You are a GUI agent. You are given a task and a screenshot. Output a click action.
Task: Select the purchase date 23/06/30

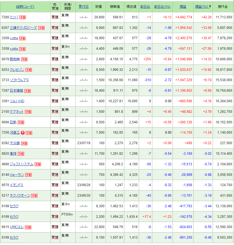[x=84, y=196]
